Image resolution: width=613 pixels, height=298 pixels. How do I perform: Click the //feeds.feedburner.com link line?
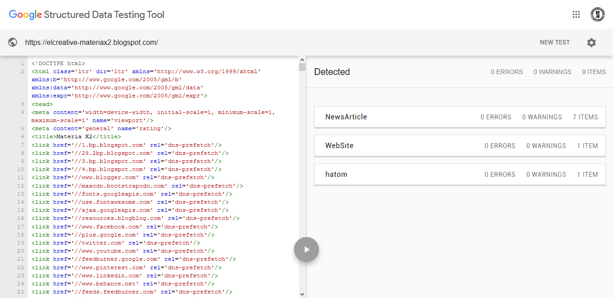click(132, 292)
